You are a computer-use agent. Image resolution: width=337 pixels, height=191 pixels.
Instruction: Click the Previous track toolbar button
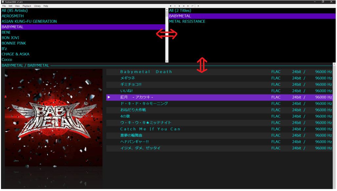(x=184, y=6)
